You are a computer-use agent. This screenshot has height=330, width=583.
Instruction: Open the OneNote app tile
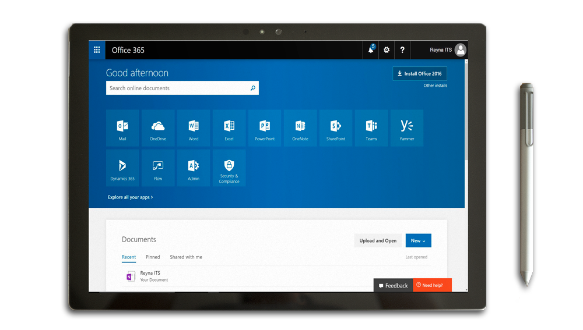tap(300, 128)
